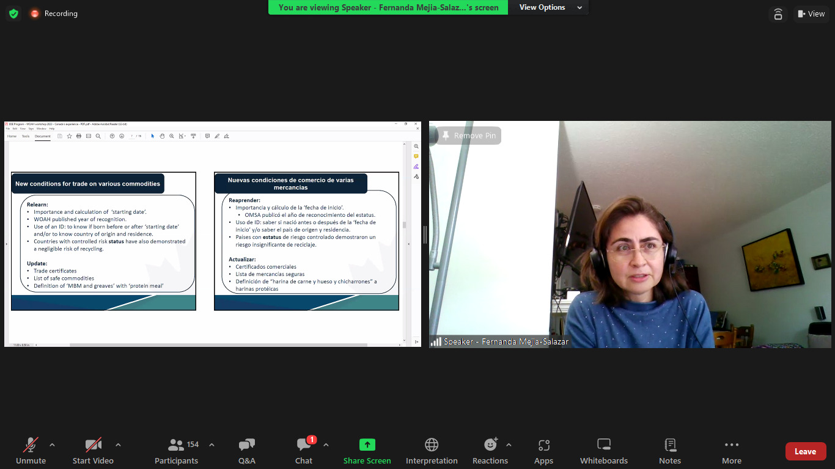835x469 pixels.
Task: Open the Interpretation globe menu
Action: (x=432, y=451)
